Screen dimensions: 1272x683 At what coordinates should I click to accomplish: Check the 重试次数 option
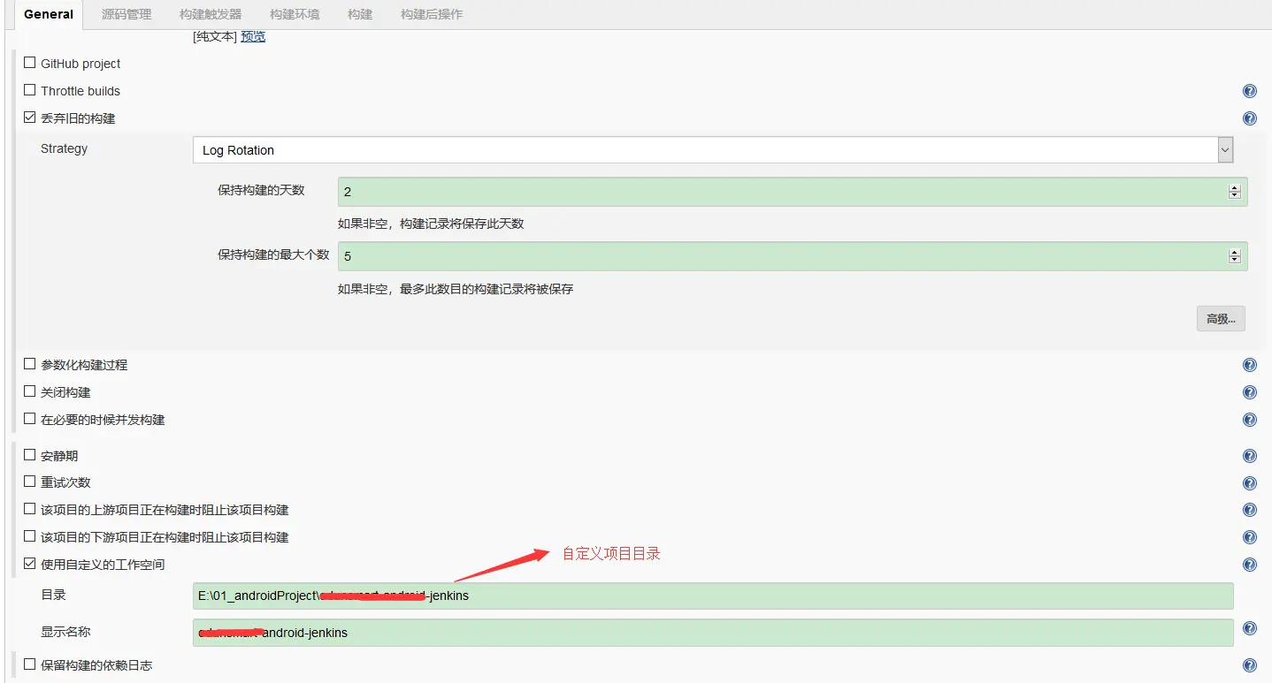[x=30, y=482]
